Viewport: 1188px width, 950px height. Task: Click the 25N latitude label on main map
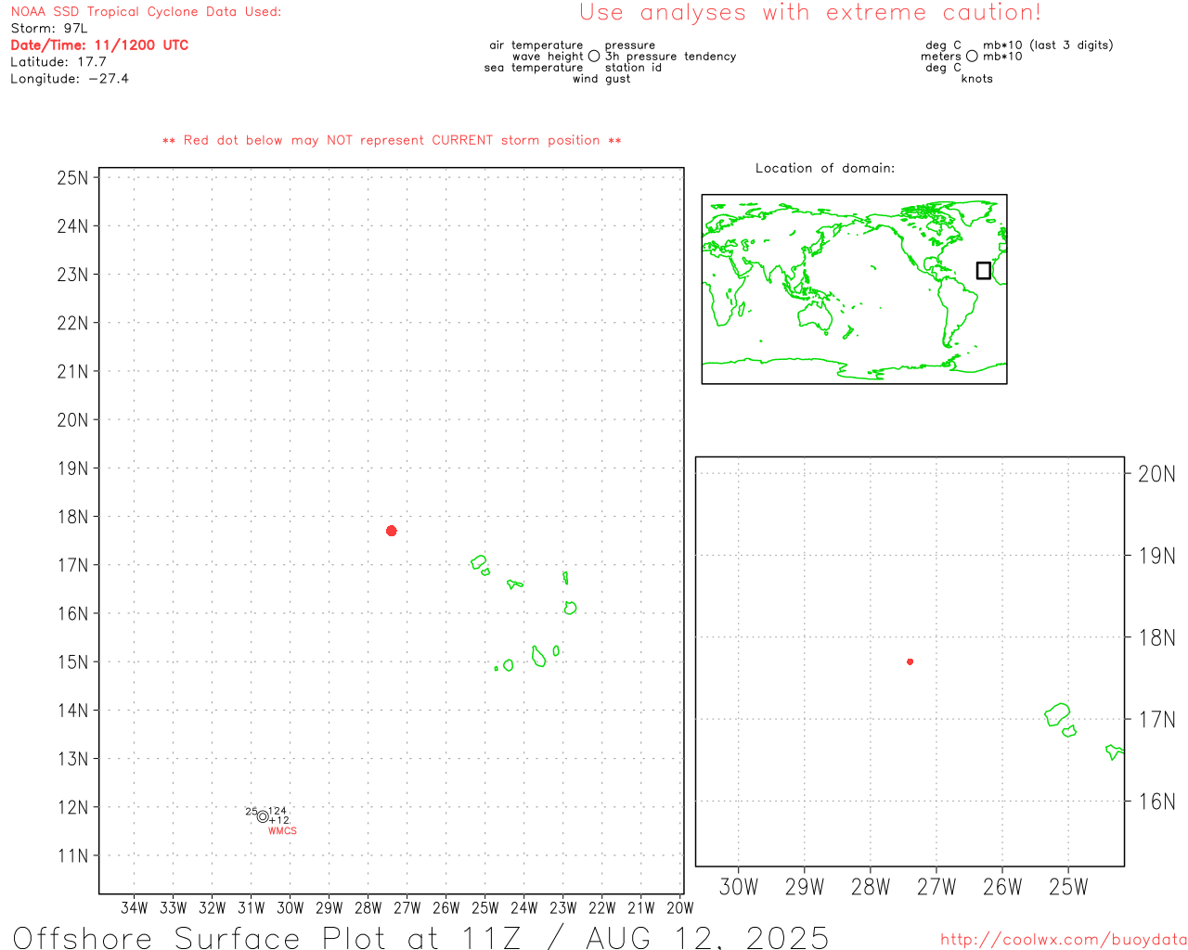[x=73, y=178]
